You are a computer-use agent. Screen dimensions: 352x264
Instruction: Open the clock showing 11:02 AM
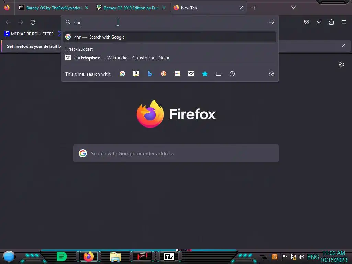click(x=334, y=256)
